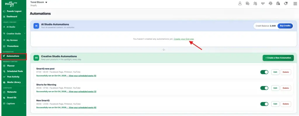This screenshot has width=299, height=116.
Task: View your scheduled posts (3) link
Action: (x=82, y=91)
